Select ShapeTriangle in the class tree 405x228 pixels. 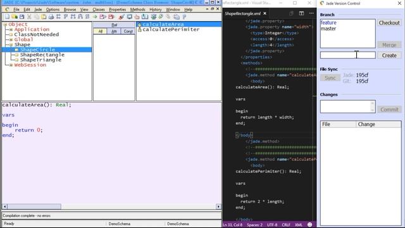[x=40, y=60]
